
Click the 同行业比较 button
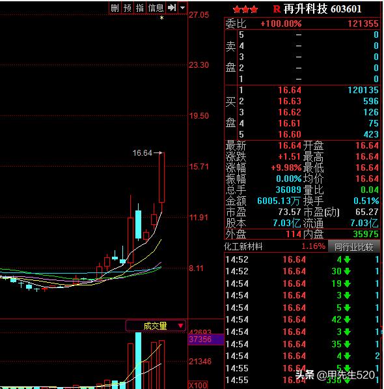tap(353, 247)
